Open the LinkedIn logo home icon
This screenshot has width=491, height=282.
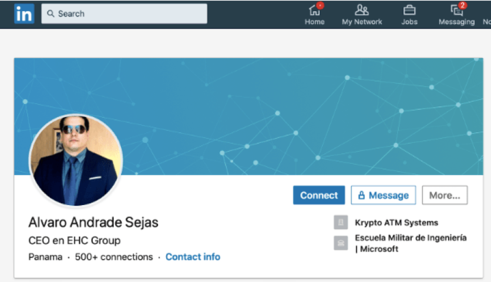[24, 14]
